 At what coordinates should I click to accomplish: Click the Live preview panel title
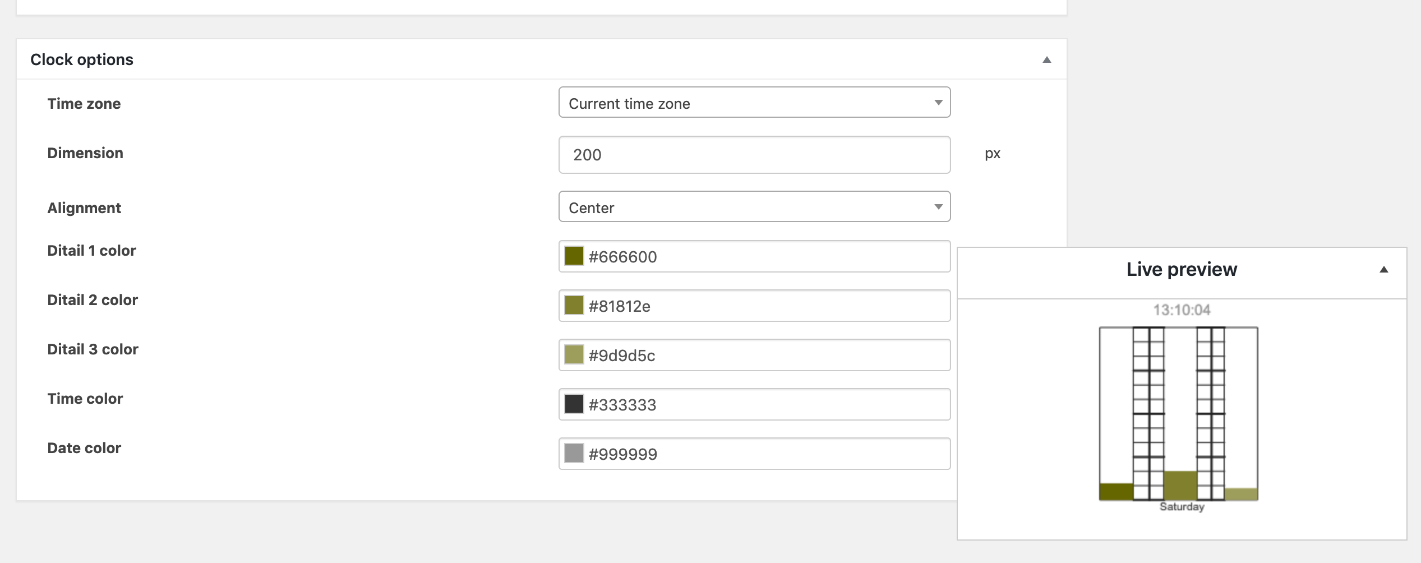pyautogui.click(x=1182, y=269)
